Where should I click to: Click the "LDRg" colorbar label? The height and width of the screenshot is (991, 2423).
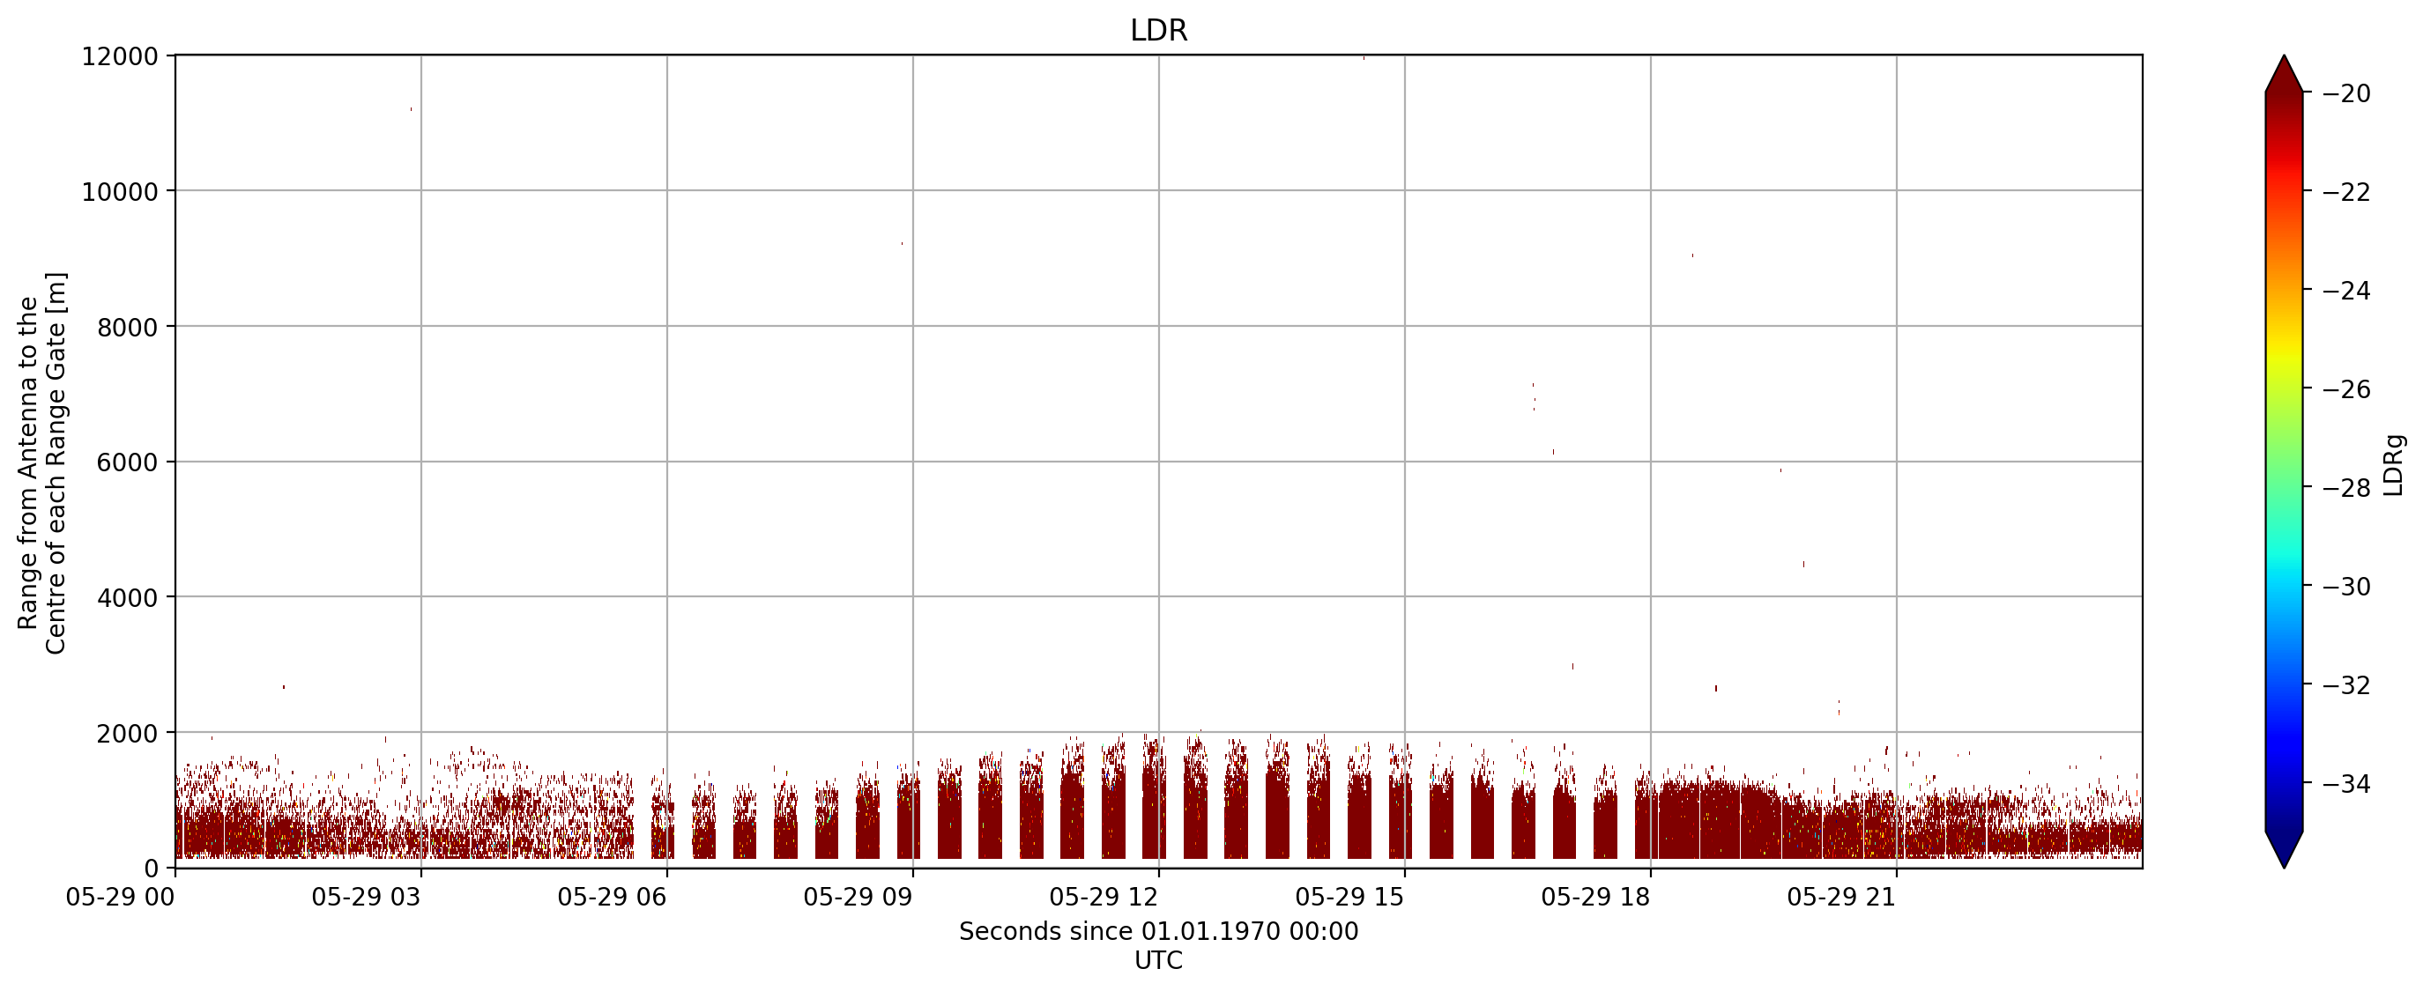2395,464
